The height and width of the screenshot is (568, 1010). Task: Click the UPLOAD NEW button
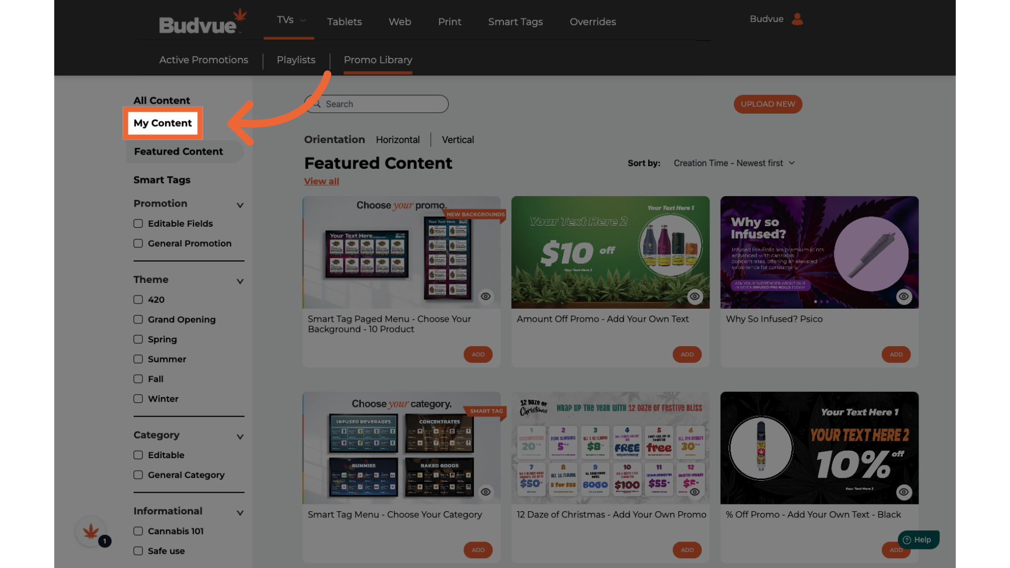pos(767,104)
